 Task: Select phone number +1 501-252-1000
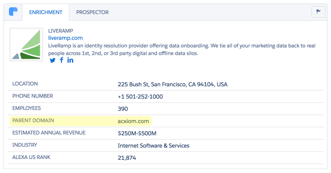tap(140, 96)
